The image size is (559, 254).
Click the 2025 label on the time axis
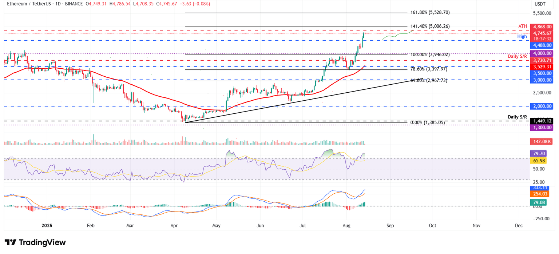pos(48,226)
